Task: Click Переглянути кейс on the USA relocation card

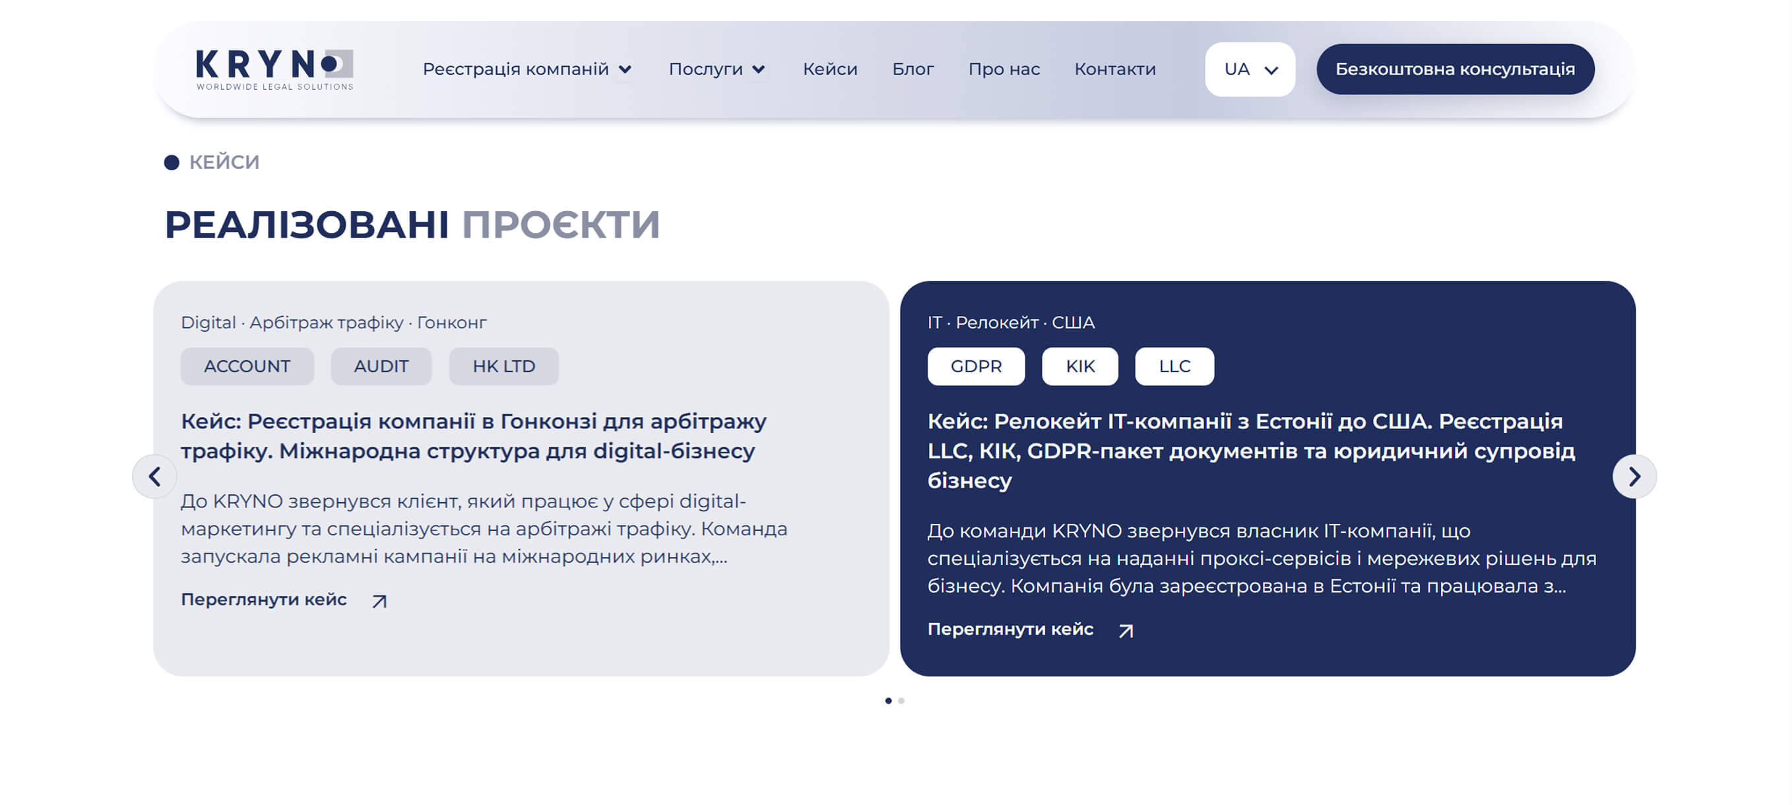Action: 1010,629
